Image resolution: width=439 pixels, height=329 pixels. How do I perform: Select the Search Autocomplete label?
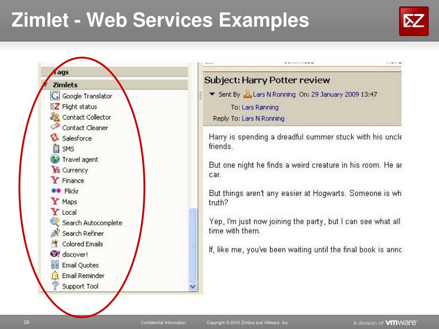point(92,223)
